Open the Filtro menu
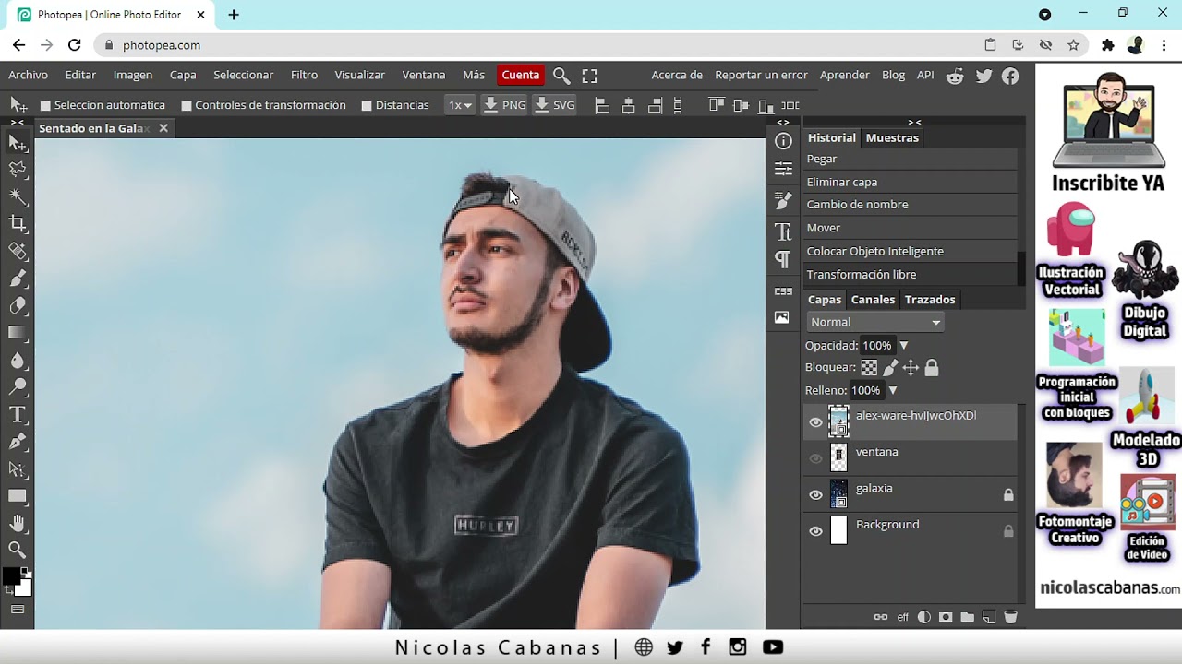Image resolution: width=1182 pixels, height=664 pixels. click(x=304, y=75)
